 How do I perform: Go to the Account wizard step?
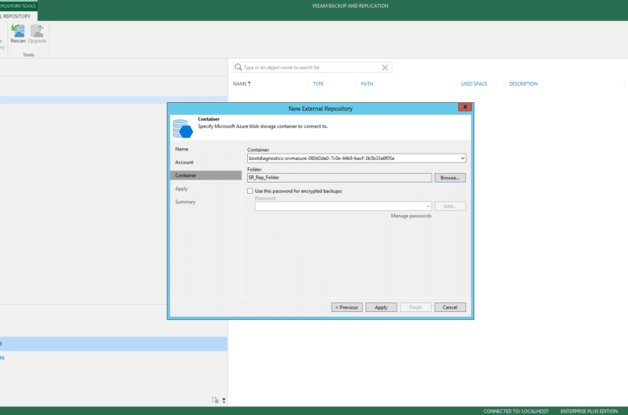pyautogui.click(x=184, y=162)
